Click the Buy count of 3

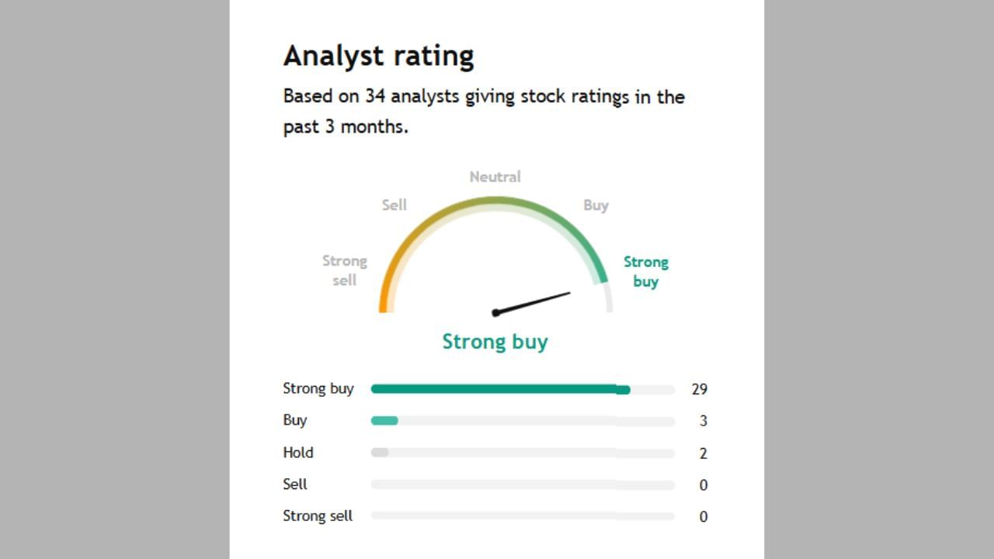[x=703, y=421]
